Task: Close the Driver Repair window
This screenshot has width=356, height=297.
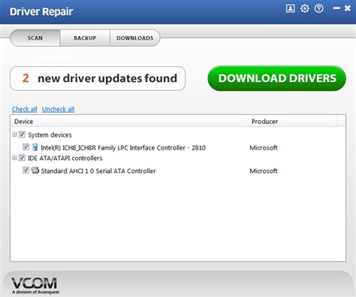Action: (348, 8)
